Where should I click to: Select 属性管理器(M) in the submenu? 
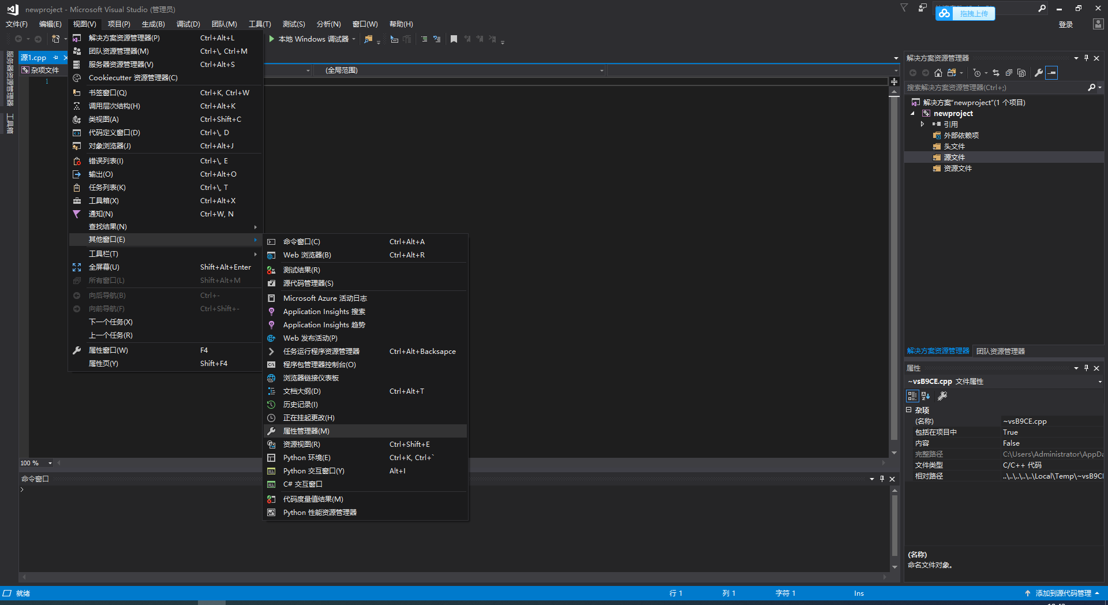pos(365,431)
